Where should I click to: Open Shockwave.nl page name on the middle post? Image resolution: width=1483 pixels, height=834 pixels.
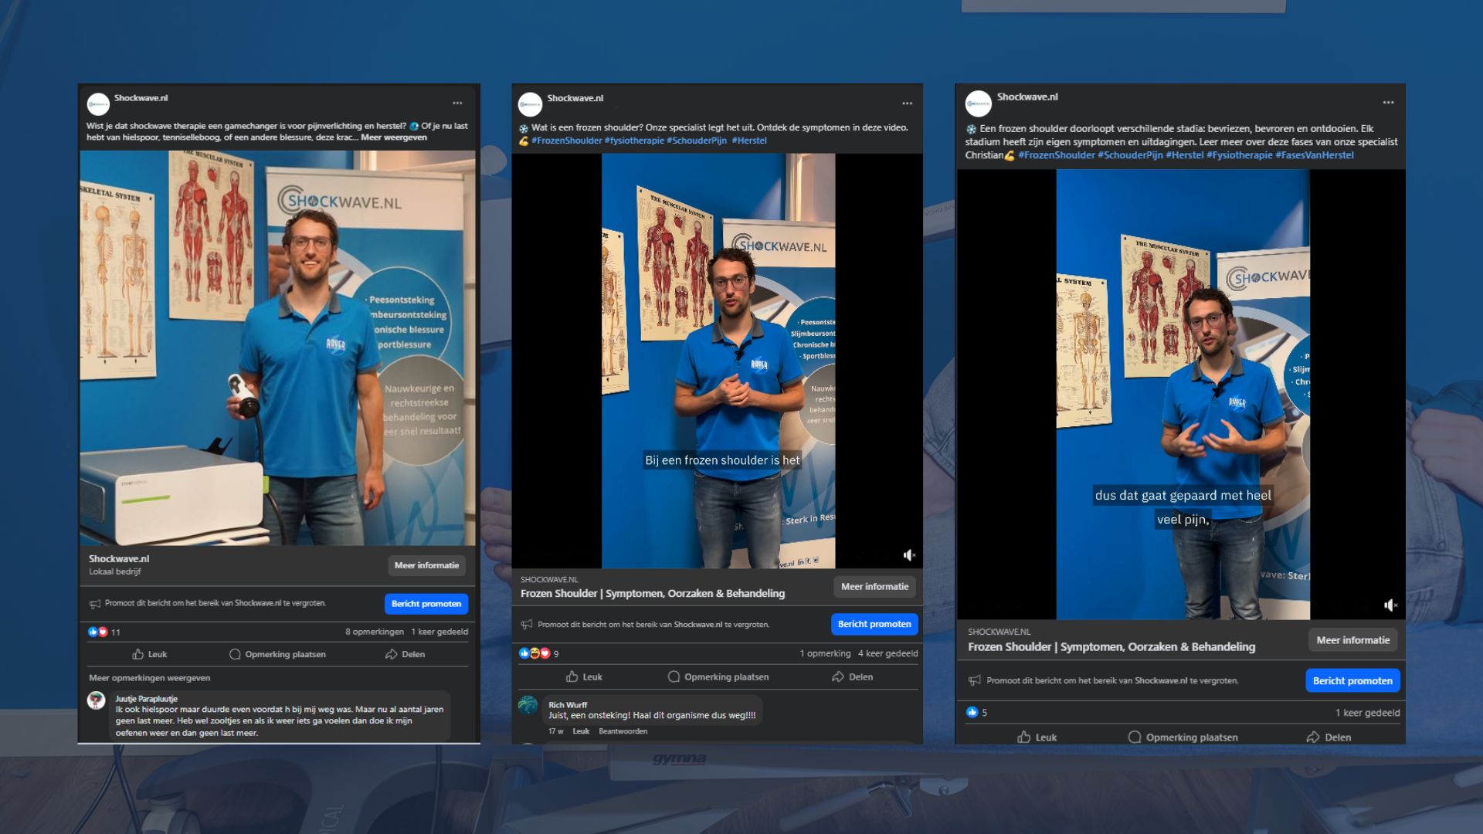pos(575,98)
